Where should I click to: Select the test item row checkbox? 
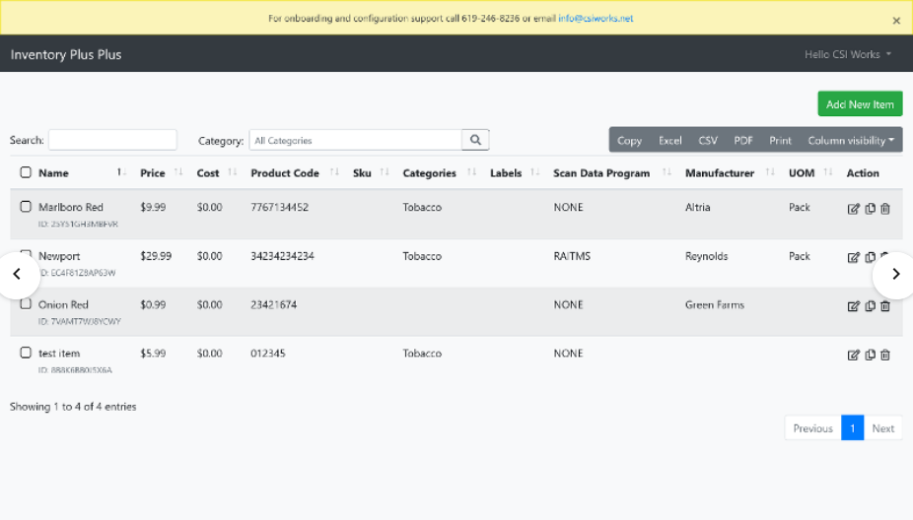click(x=26, y=353)
